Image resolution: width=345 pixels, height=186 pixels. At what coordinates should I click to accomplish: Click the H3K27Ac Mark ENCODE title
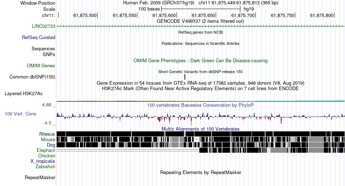point(200,89)
